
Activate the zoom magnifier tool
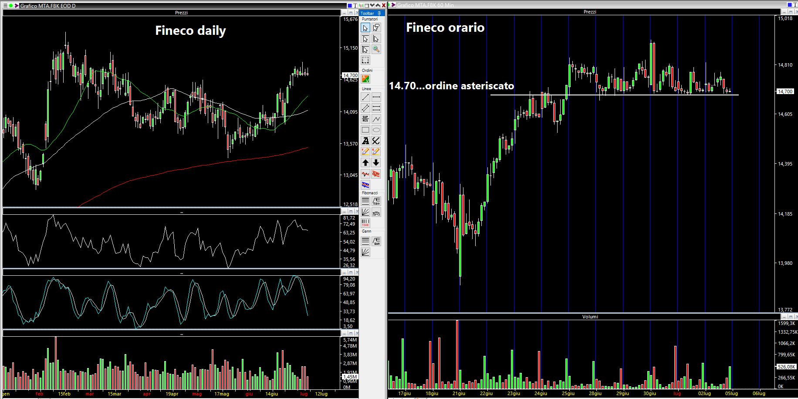(x=376, y=50)
